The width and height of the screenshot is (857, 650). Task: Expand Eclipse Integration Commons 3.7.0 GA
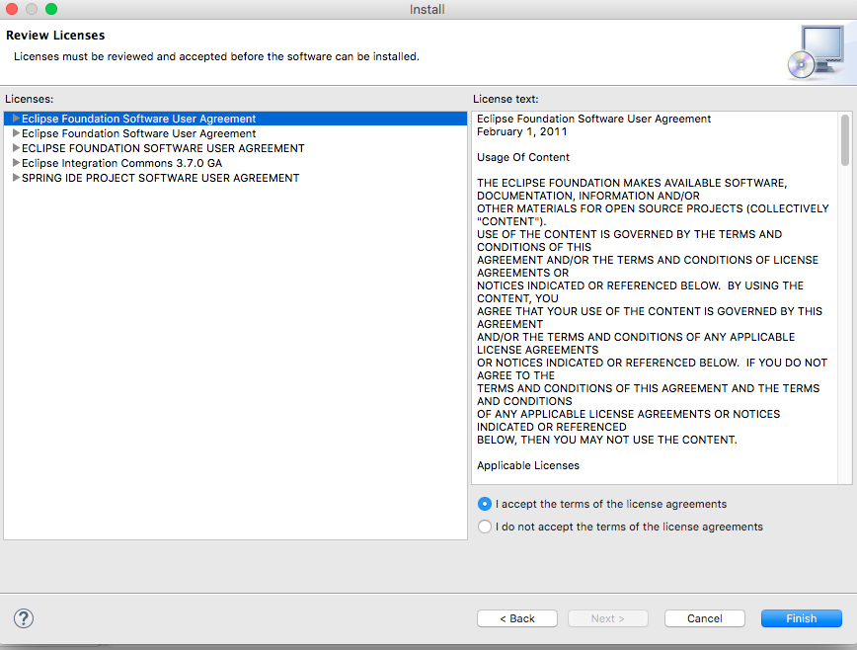[16, 163]
